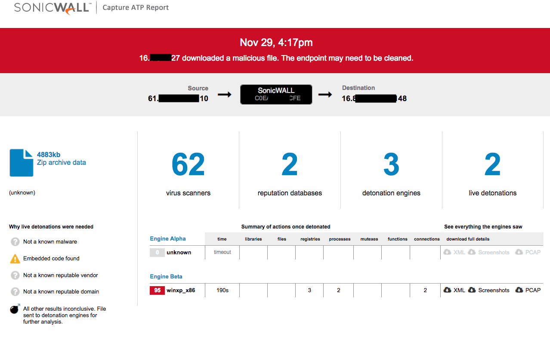The width and height of the screenshot is (550, 352).
Task: Click the timeout cell in Engine Alpha row
Action: tap(222, 252)
